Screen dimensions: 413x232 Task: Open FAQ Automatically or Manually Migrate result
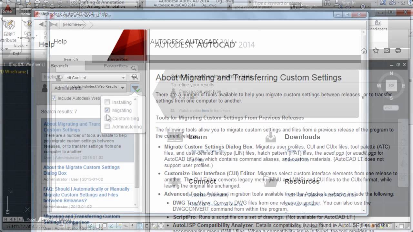click(86, 195)
